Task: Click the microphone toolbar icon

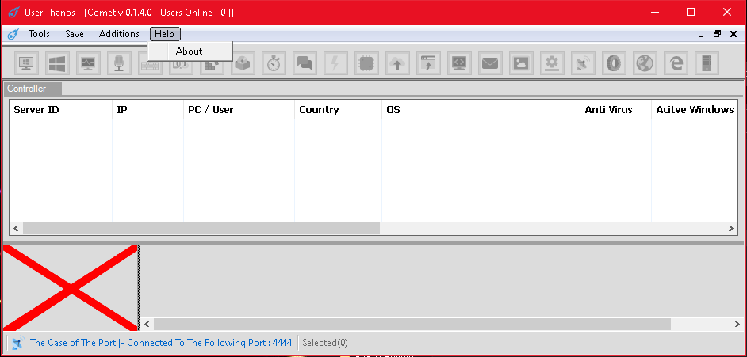Action: click(119, 63)
